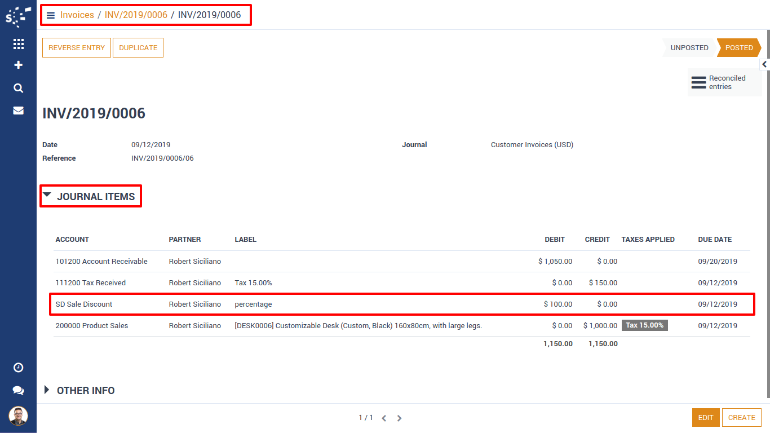
Task: Open the chat conversations icon
Action: [18, 390]
